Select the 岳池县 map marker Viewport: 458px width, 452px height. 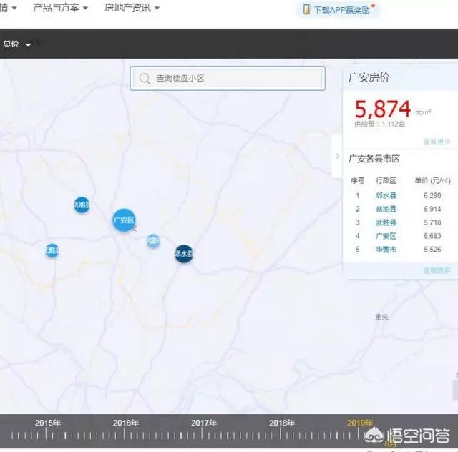coord(82,205)
